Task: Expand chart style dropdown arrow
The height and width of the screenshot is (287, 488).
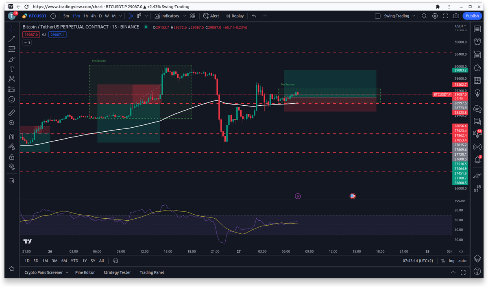Action: 146,16
